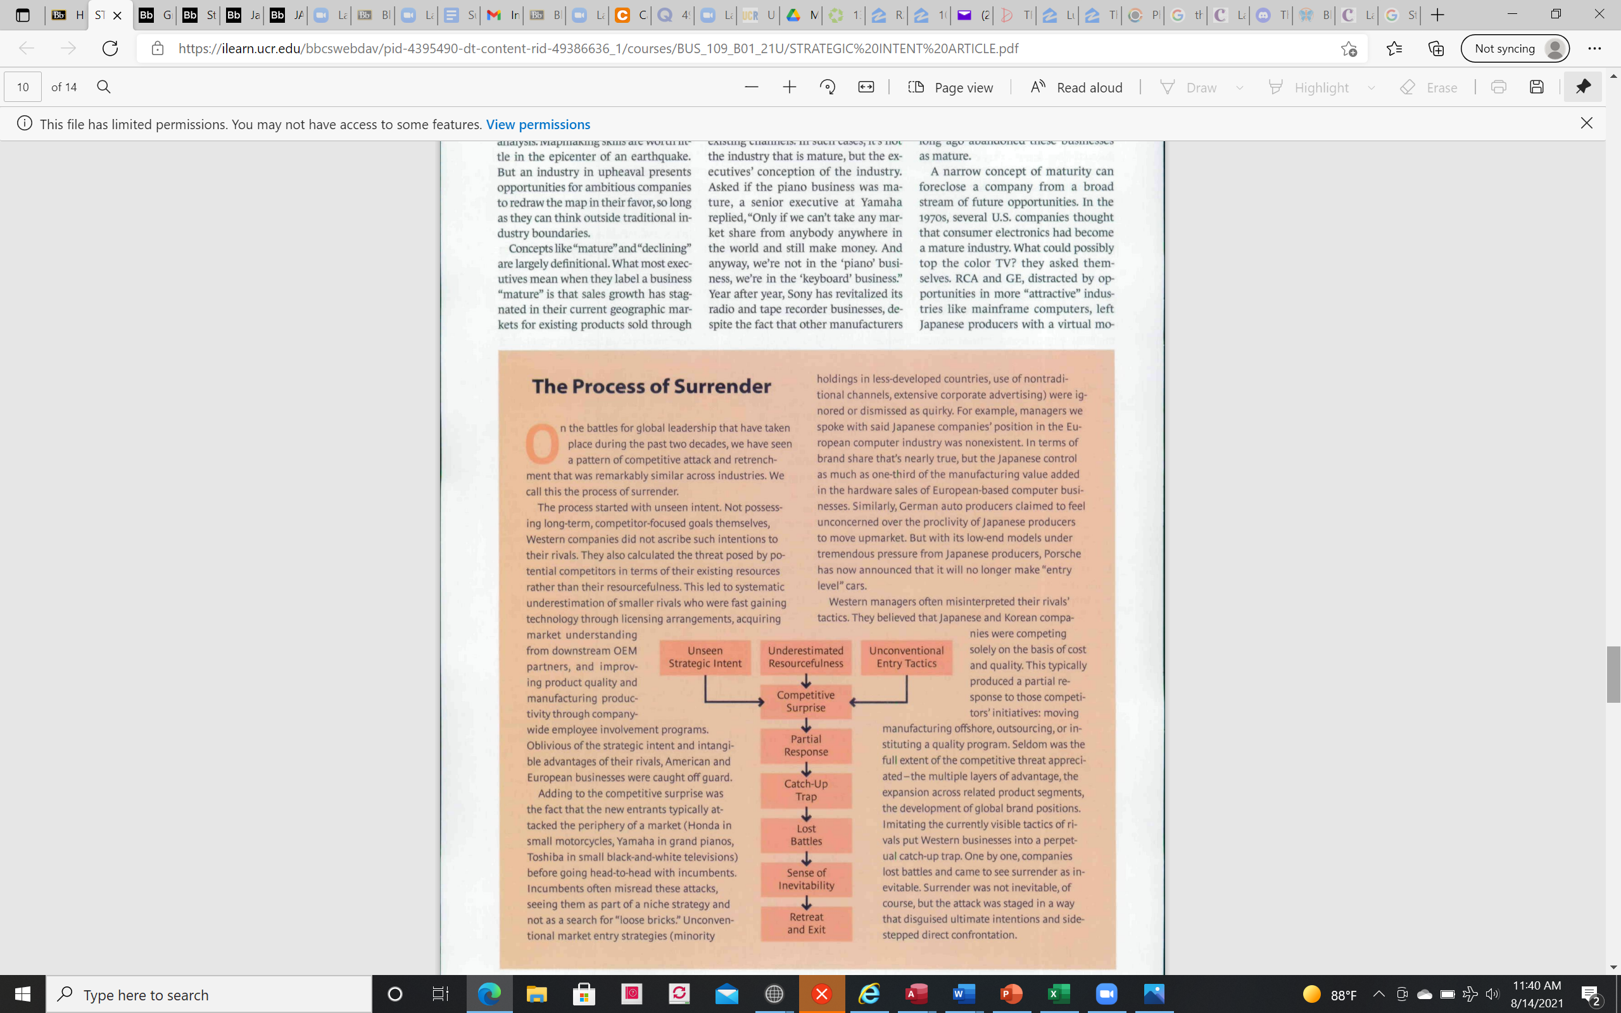Open File Explorer from taskbar
Viewport: 1621px width, 1013px height.
pos(536,994)
